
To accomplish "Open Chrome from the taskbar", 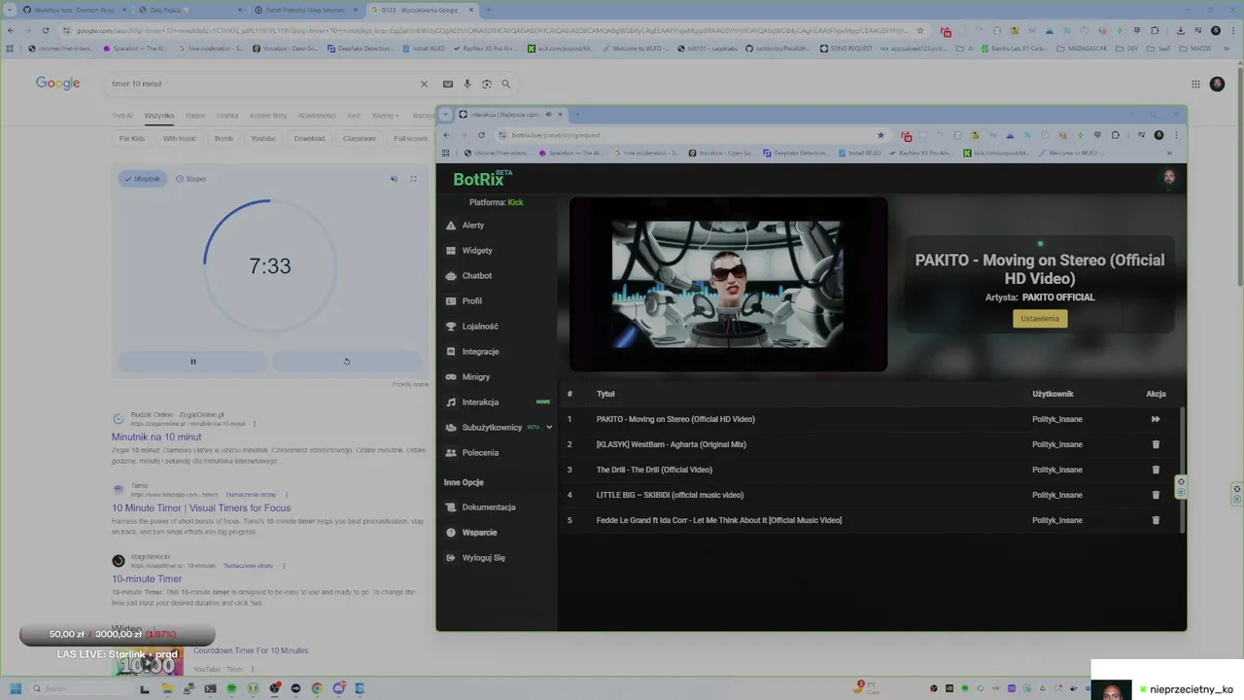I will 317,688.
